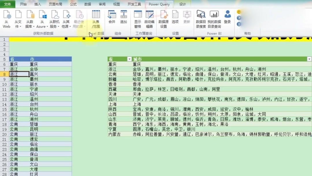
Task: Click the info (i) help button
Action: (239, 24)
